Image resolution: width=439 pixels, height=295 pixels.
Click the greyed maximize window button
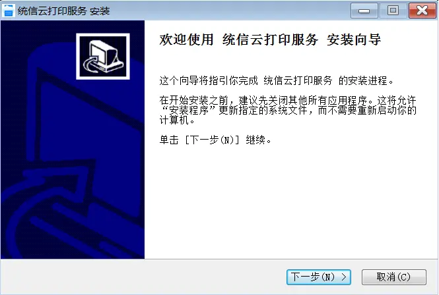pyautogui.click(x=393, y=11)
